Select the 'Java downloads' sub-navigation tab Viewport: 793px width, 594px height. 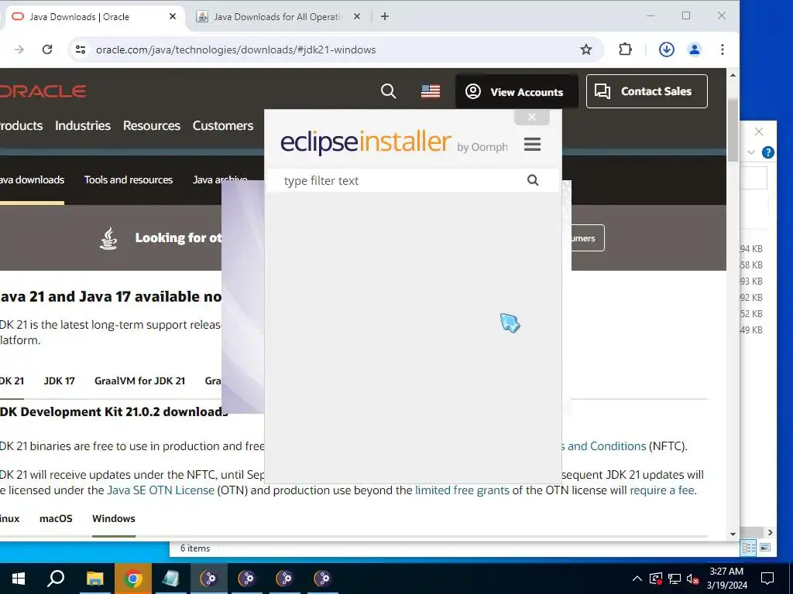[32, 179]
